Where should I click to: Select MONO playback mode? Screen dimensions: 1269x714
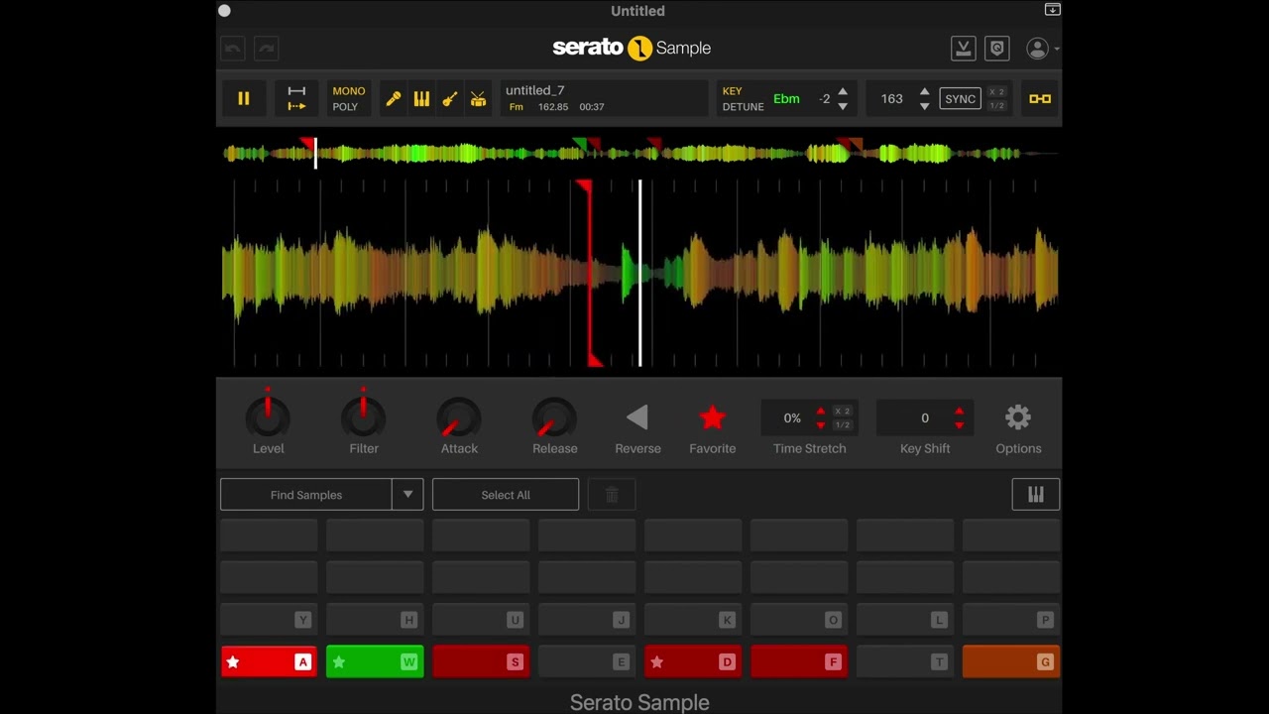point(349,91)
